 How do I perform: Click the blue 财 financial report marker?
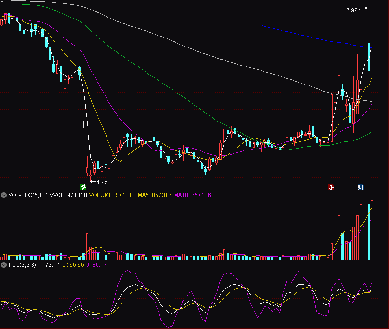click(360, 188)
